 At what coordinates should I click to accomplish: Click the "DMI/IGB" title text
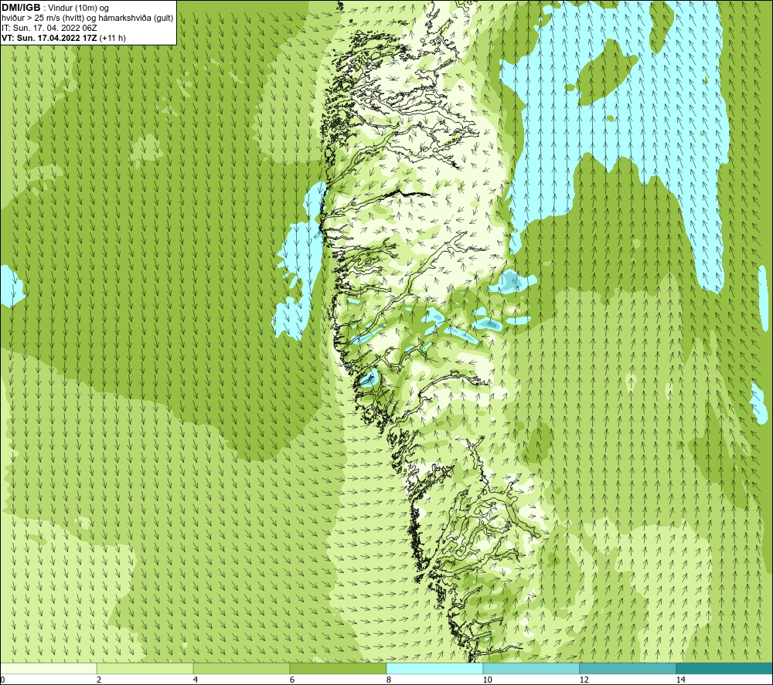click(21, 8)
